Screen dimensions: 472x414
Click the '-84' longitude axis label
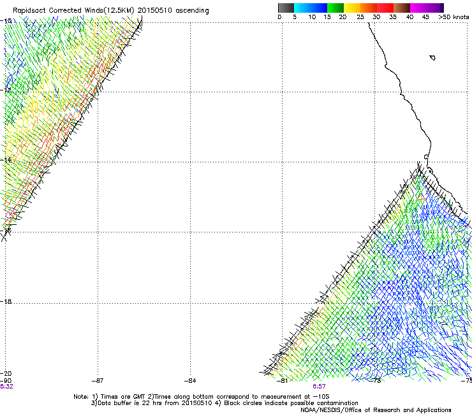tap(190, 381)
